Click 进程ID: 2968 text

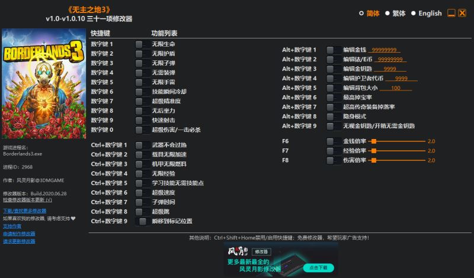18,167
